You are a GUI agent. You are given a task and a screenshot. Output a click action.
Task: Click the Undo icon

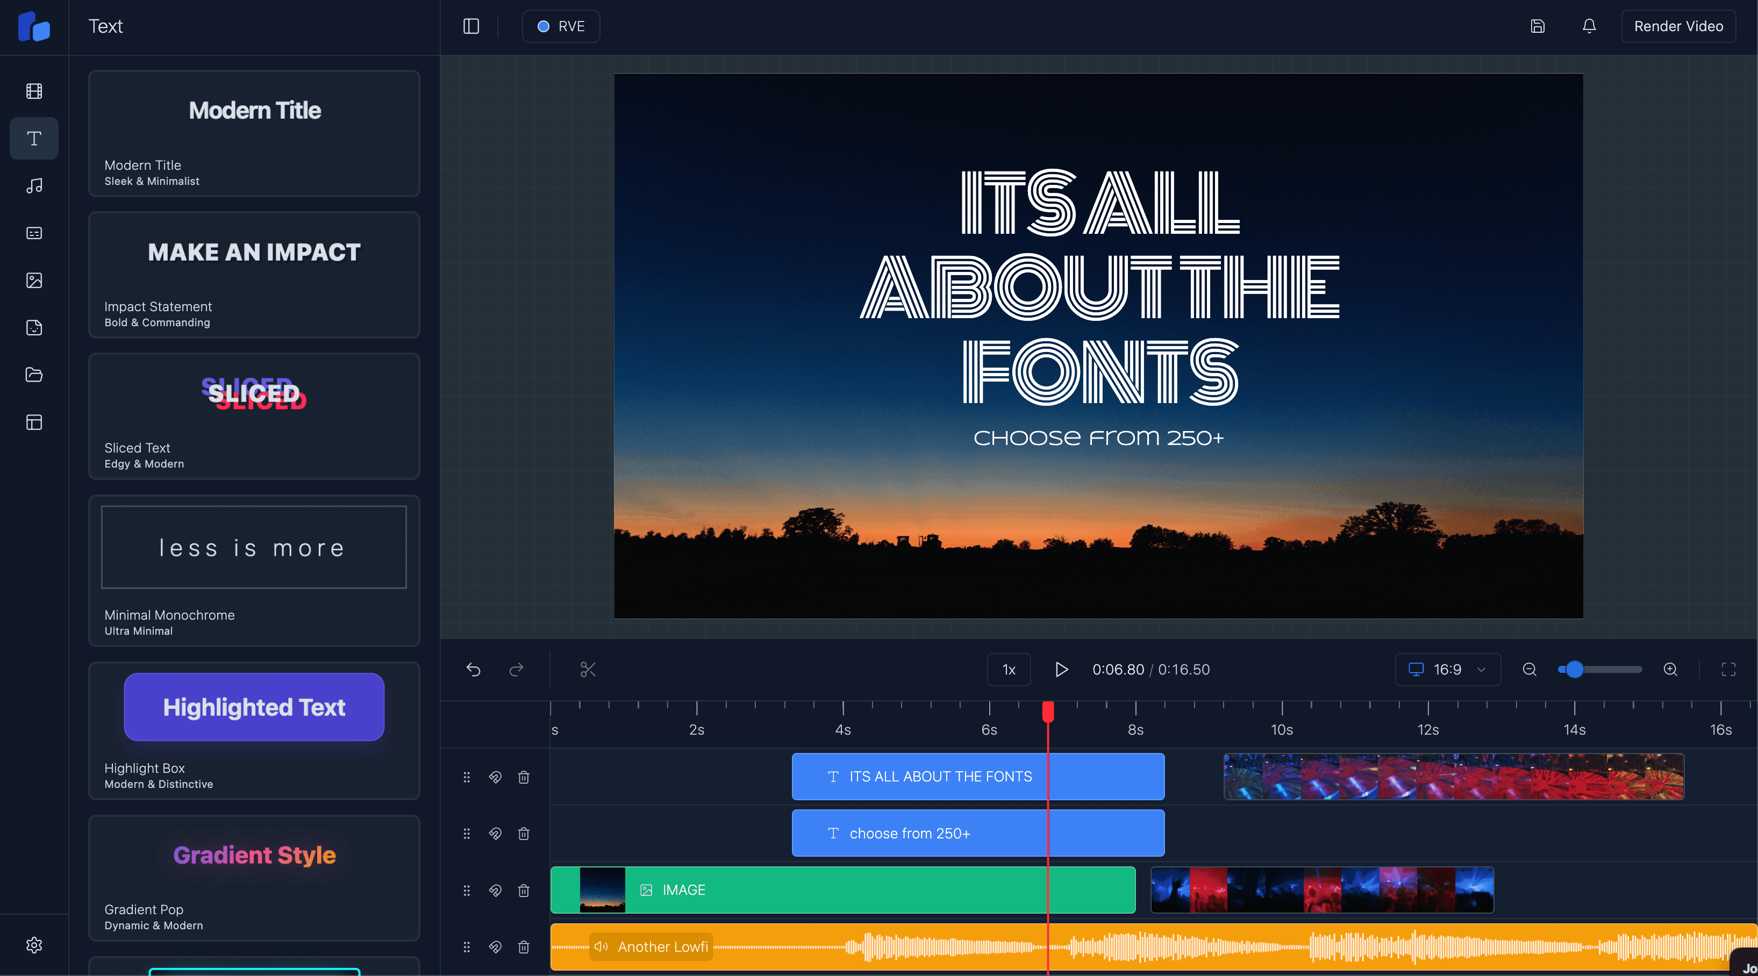473,670
